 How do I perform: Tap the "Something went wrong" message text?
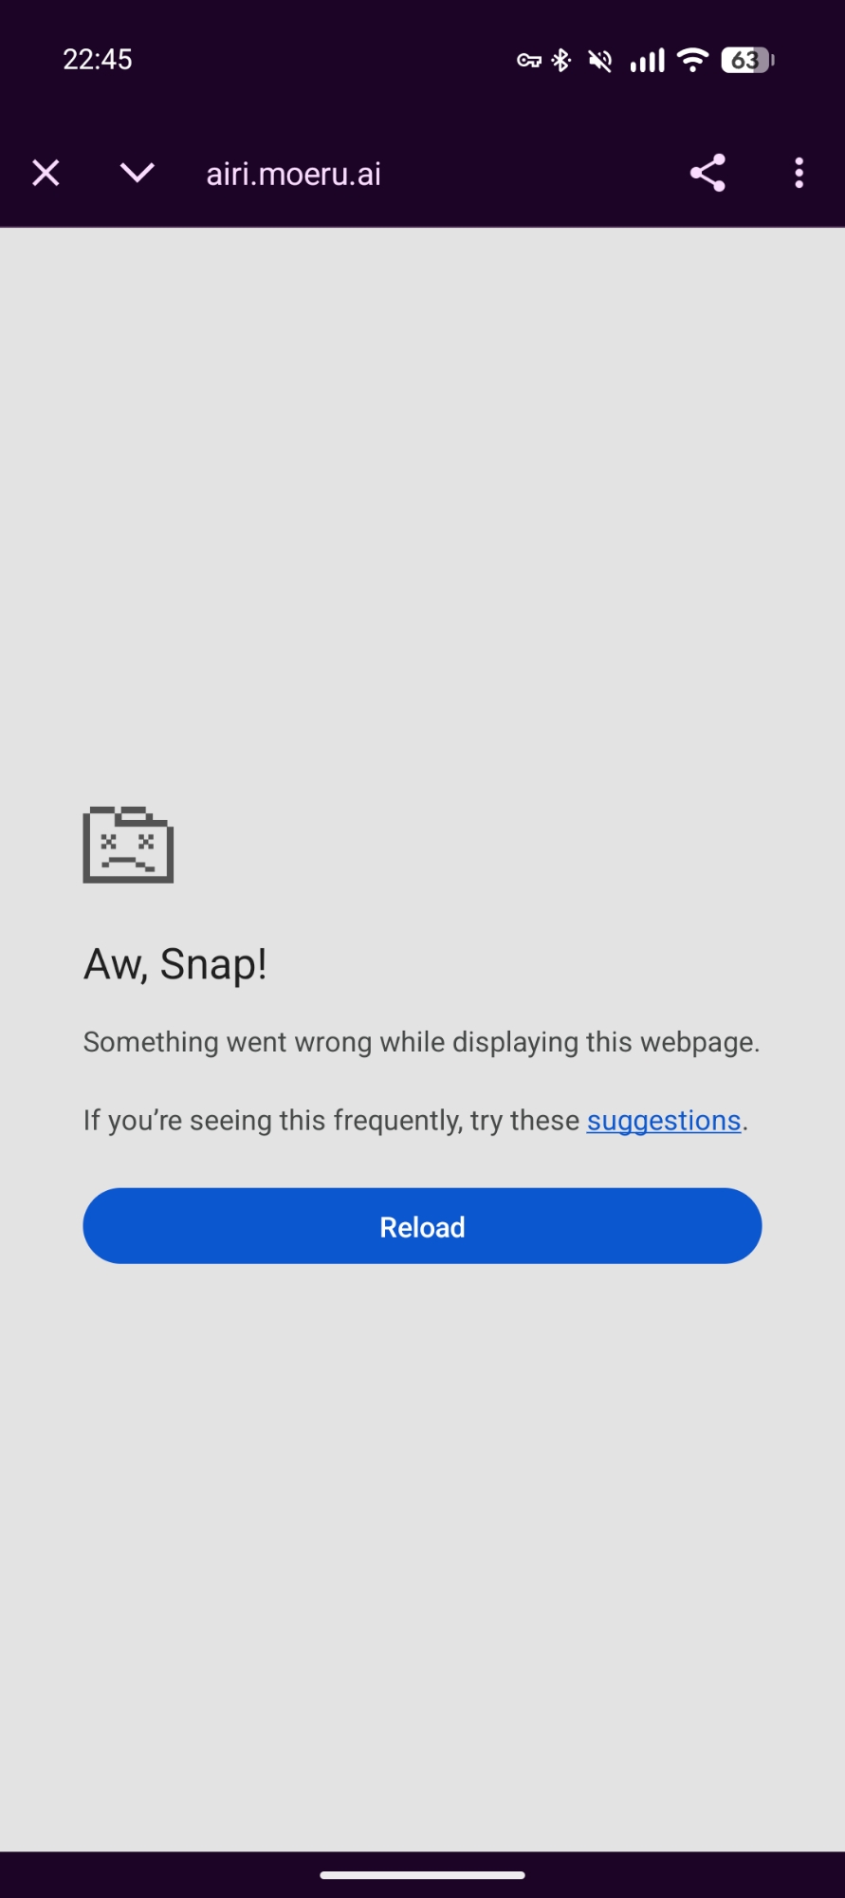tap(422, 1042)
